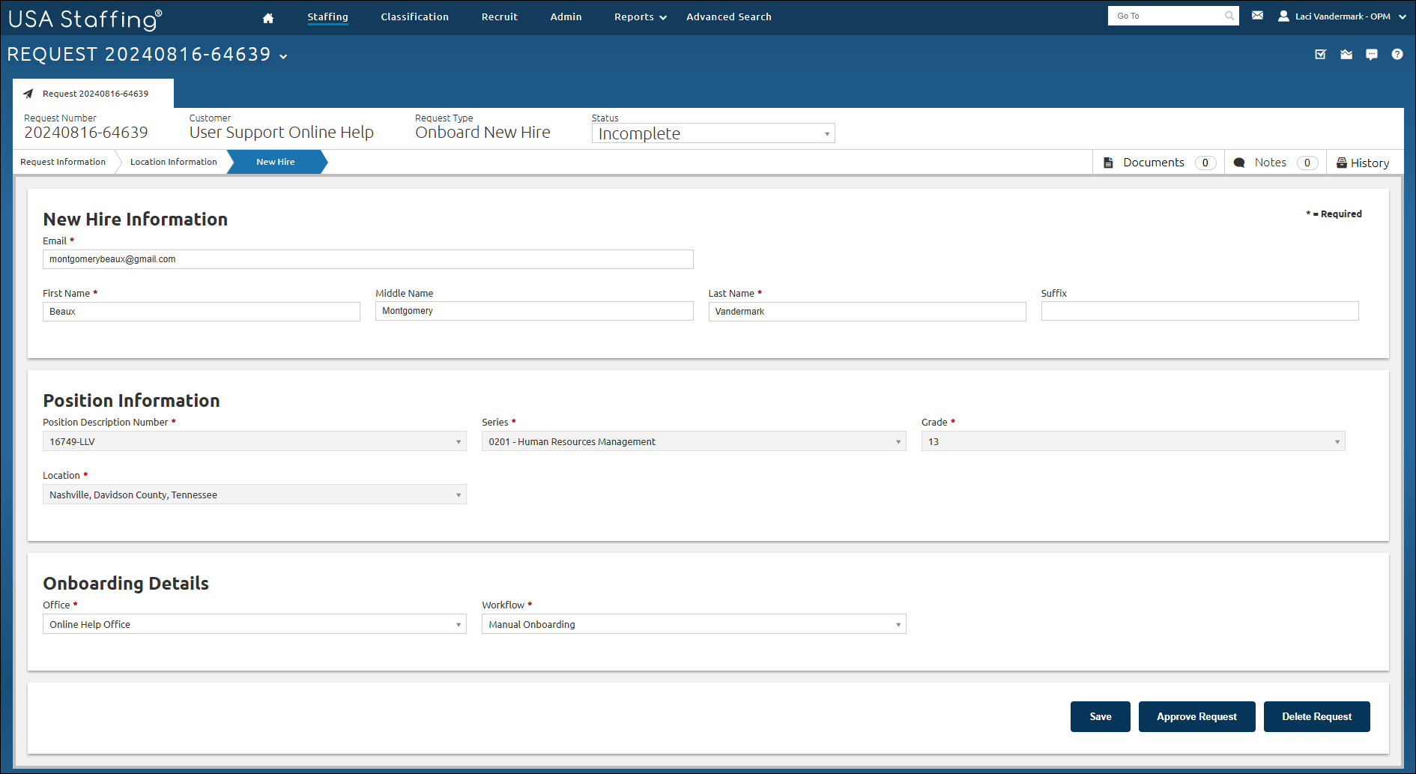This screenshot has width=1416, height=774.
Task: Click the Approve Request button
Action: pyautogui.click(x=1196, y=716)
